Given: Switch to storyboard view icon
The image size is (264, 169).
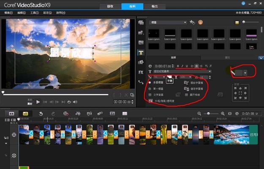Looking at the screenshot, I should (x=12, y=114).
